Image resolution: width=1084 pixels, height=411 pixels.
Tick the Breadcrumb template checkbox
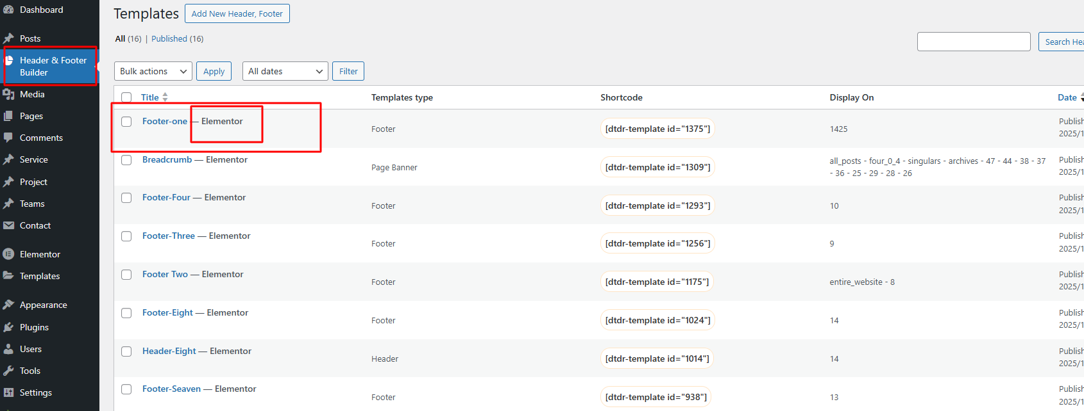point(126,160)
